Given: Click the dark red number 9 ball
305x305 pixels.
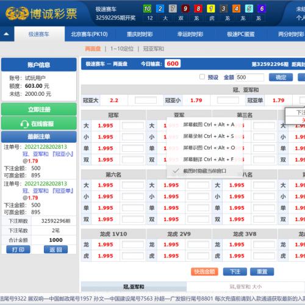Looking at the screenshot, I should [185, 9].
